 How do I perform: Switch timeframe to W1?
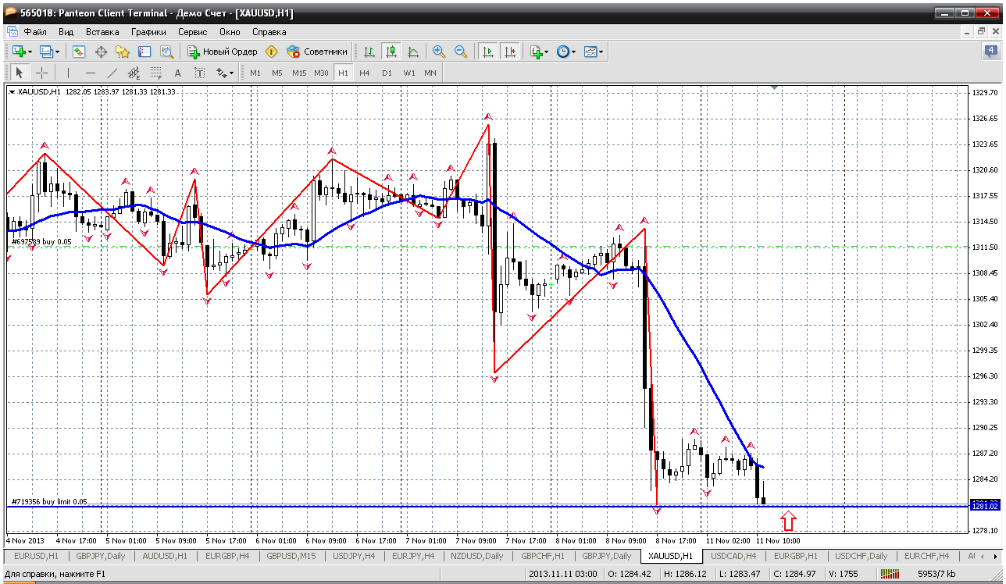(409, 73)
